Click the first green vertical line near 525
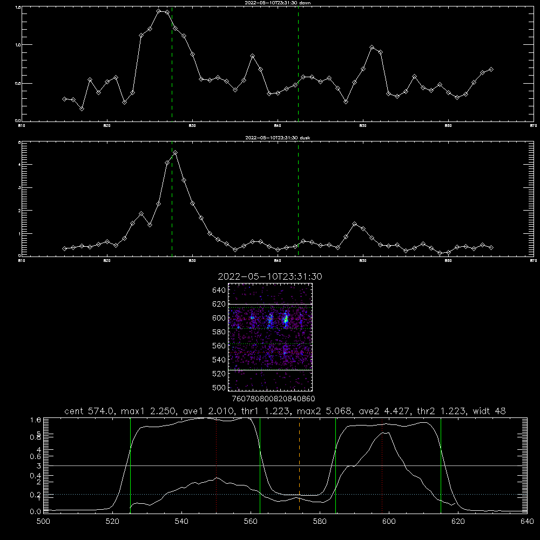540x540 pixels. coord(130,465)
